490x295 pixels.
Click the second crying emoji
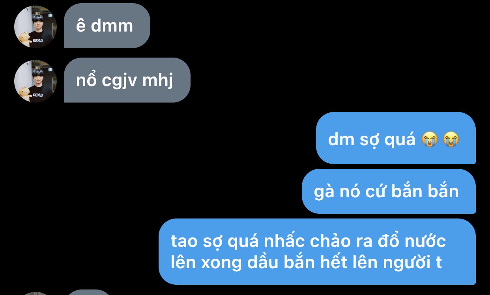pyautogui.click(x=450, y=139)
